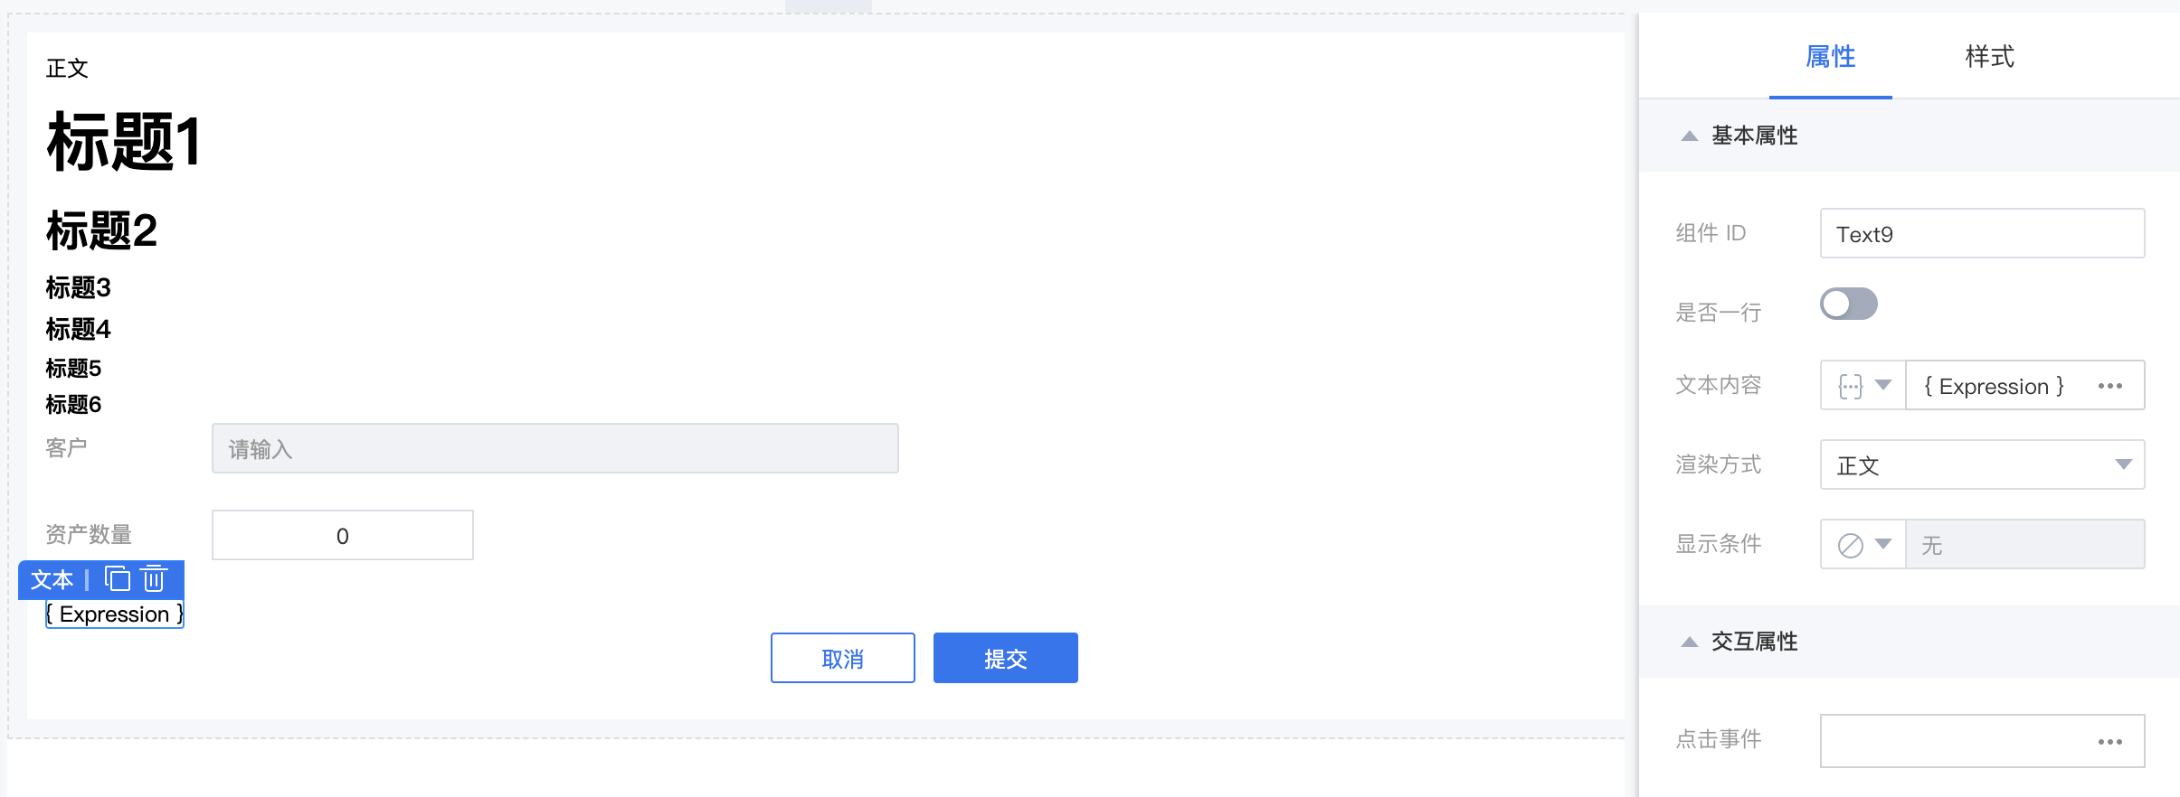The image size is (2180, 797).
Task: Click the 资产数量 number field
Action: (x=342, y=535)
